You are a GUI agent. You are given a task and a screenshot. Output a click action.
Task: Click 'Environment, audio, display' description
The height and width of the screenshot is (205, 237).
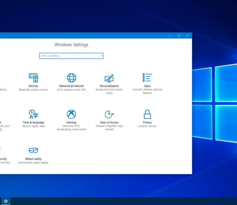[33, 162]
